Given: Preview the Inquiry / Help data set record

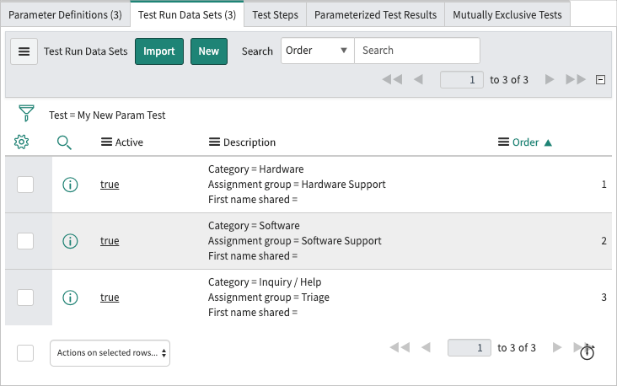Looking at the screenshot, I should (70, 298).
